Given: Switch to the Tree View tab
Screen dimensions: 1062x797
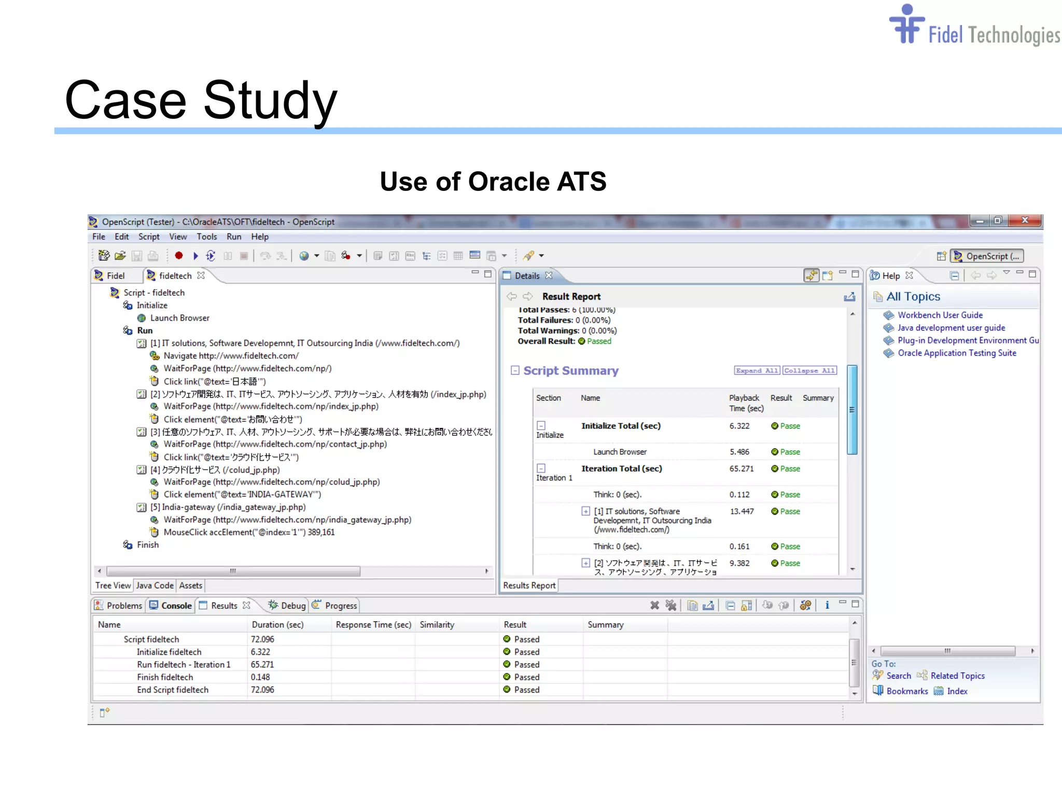Looking at the screenshot, I should point(113,585).
